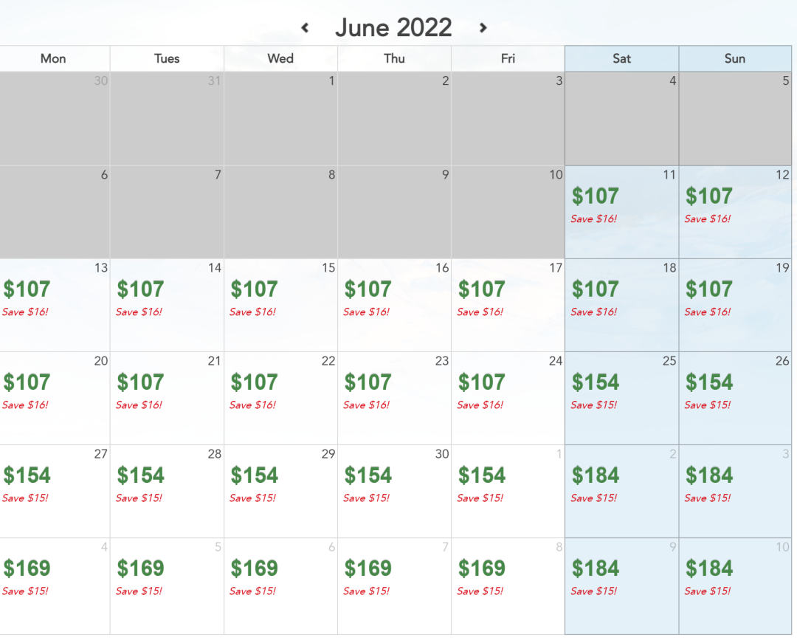Viewport: 797px width, 643px height.
Task: Choose Monday June 13 ticket
Action: 55,305
